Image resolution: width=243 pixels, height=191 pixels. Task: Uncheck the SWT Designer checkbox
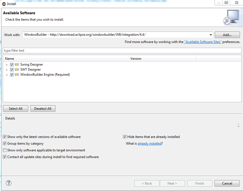click(12, 70)
